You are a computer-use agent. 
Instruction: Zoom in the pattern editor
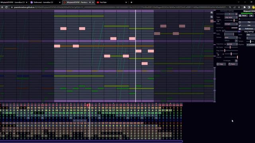click(212, 12)
